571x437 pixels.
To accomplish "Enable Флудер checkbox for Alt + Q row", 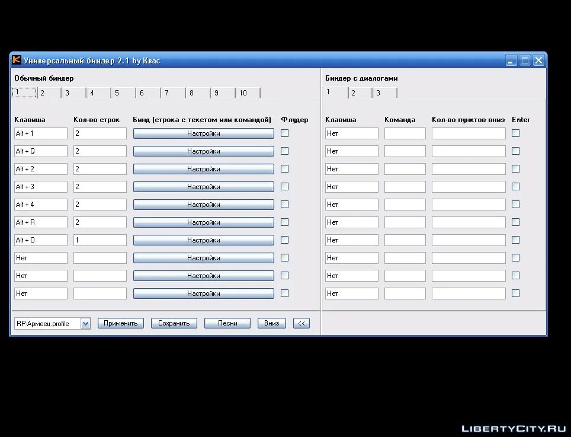I will [284, 151].
